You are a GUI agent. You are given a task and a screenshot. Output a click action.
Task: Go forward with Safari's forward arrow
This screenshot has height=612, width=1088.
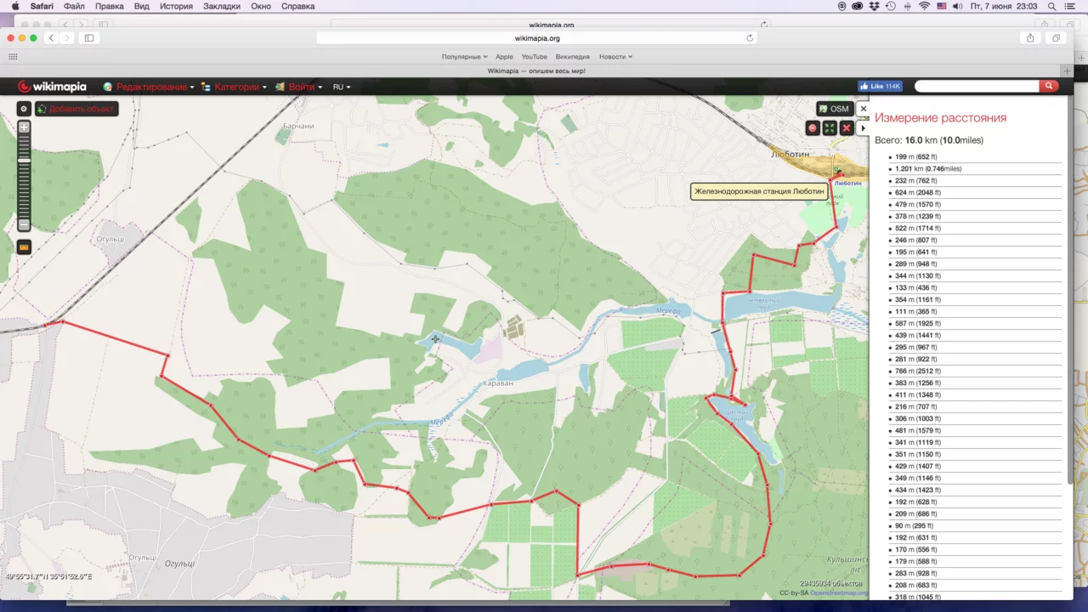click(67, 38)
